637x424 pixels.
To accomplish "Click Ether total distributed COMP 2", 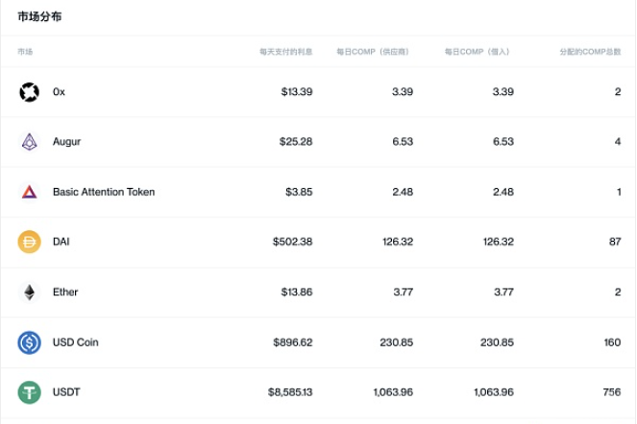I will (x=618, y=293).
